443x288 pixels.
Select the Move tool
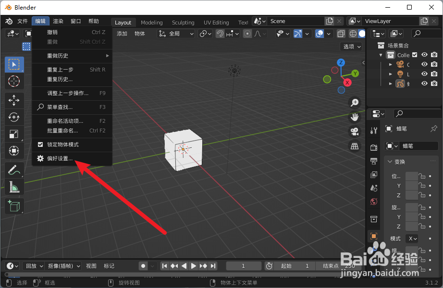click(14, 100)
